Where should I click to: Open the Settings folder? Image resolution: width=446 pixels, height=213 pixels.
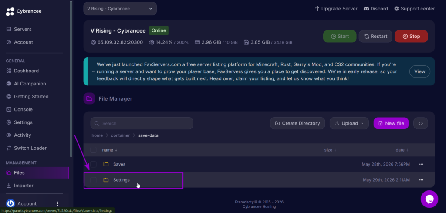click(x=122, y=180)
